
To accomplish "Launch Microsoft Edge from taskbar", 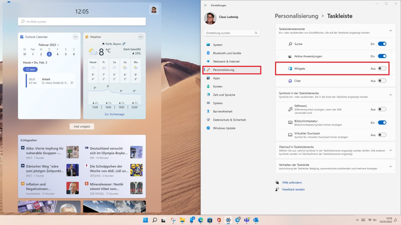I will (201, 220).
